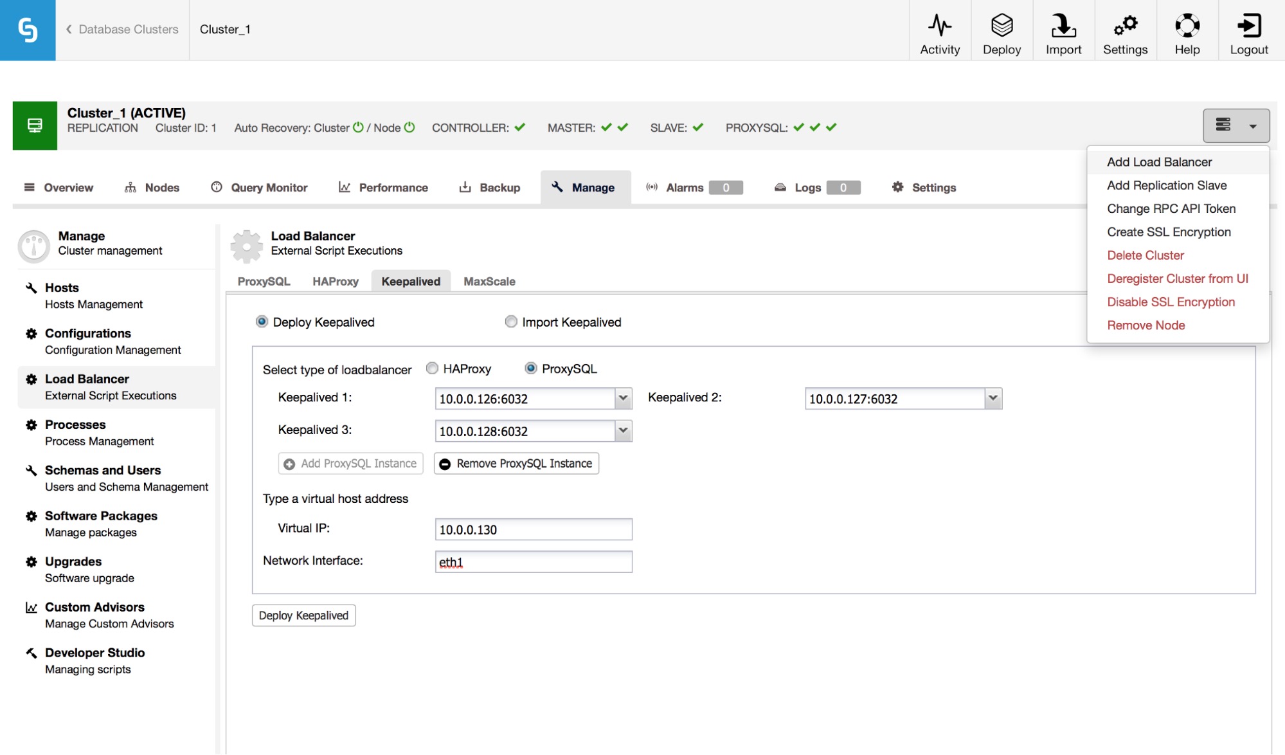Click the Virtual IP input field

pos(534,529)
